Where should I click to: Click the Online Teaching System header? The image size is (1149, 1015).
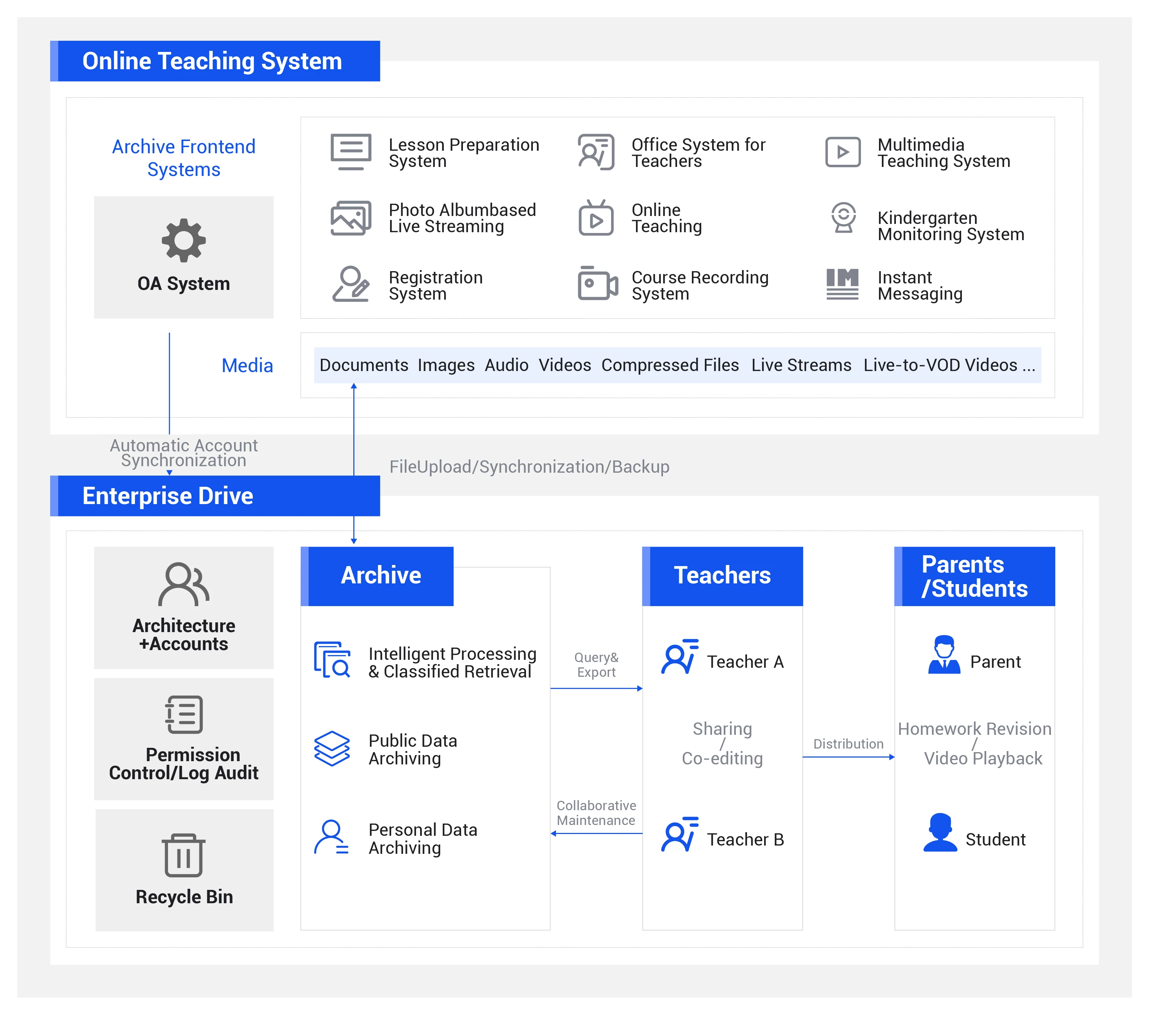[x=212, y=61]
